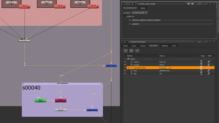Open the Font tab in Project Settings

pyautogui.click(x=174, y=46)
